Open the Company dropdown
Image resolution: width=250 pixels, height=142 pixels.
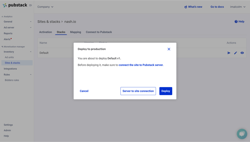pyautogui.click(x=45, y=7)
